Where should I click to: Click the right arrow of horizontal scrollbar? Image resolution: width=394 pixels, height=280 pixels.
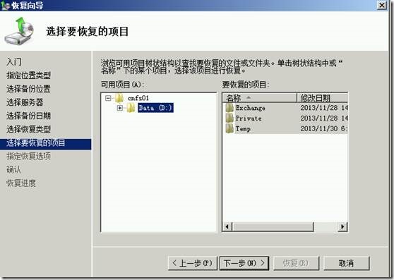(342, 227)
